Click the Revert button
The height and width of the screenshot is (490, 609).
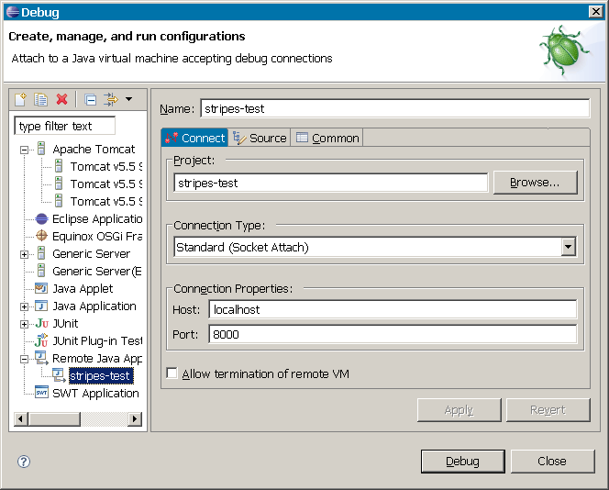point(548,410)
